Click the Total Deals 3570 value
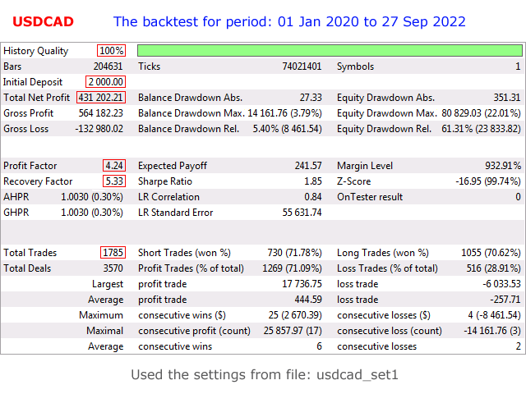526x394 pixels. click(113, 268)
